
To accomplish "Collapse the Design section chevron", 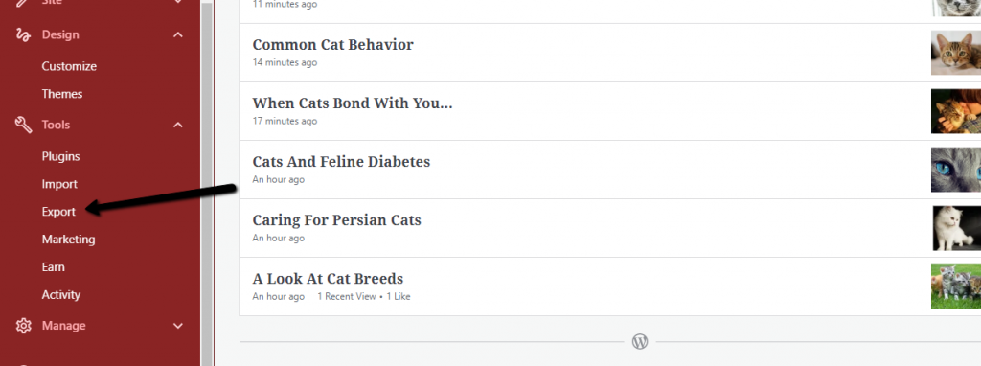I will point(178,35).
